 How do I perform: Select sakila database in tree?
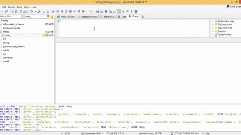point(6,50)
